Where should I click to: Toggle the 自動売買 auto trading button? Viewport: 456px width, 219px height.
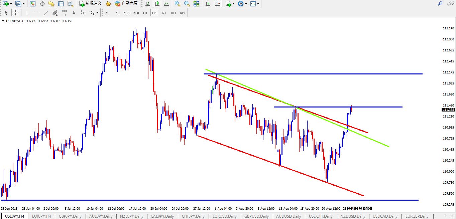(x=126, y=4)
